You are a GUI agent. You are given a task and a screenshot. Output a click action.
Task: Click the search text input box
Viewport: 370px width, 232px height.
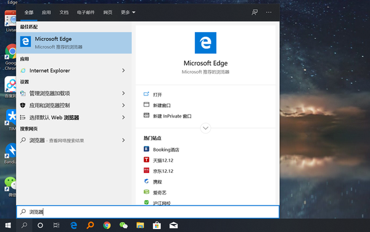pos(148,212)
